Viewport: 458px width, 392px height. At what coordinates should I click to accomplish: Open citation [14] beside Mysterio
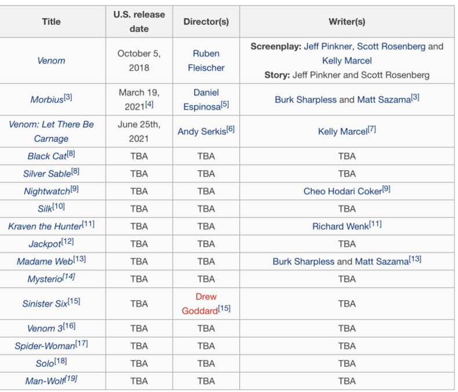click(69, 277)
